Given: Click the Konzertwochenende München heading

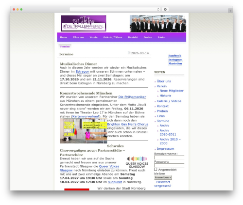Looking at the screenshot, I should coord(86,93).
